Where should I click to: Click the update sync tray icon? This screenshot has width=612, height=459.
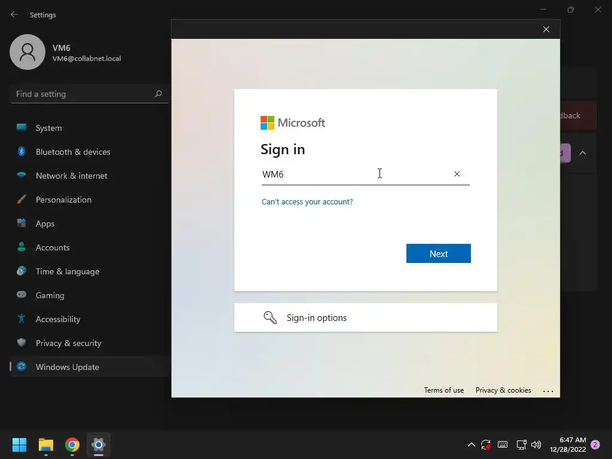486,445
